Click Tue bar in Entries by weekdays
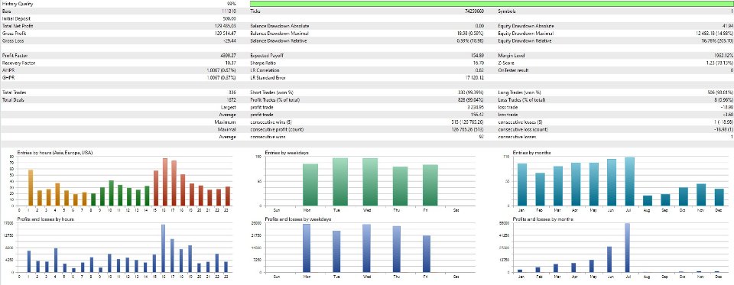The image size is (734, 285). point(340,182)
